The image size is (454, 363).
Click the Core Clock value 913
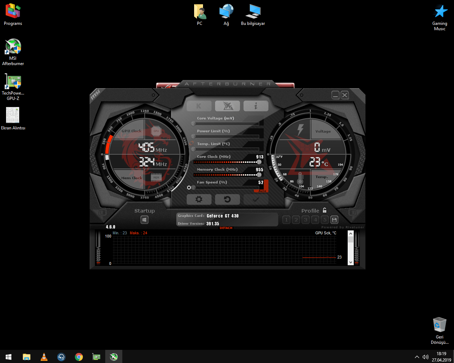[x=260, y=157]
